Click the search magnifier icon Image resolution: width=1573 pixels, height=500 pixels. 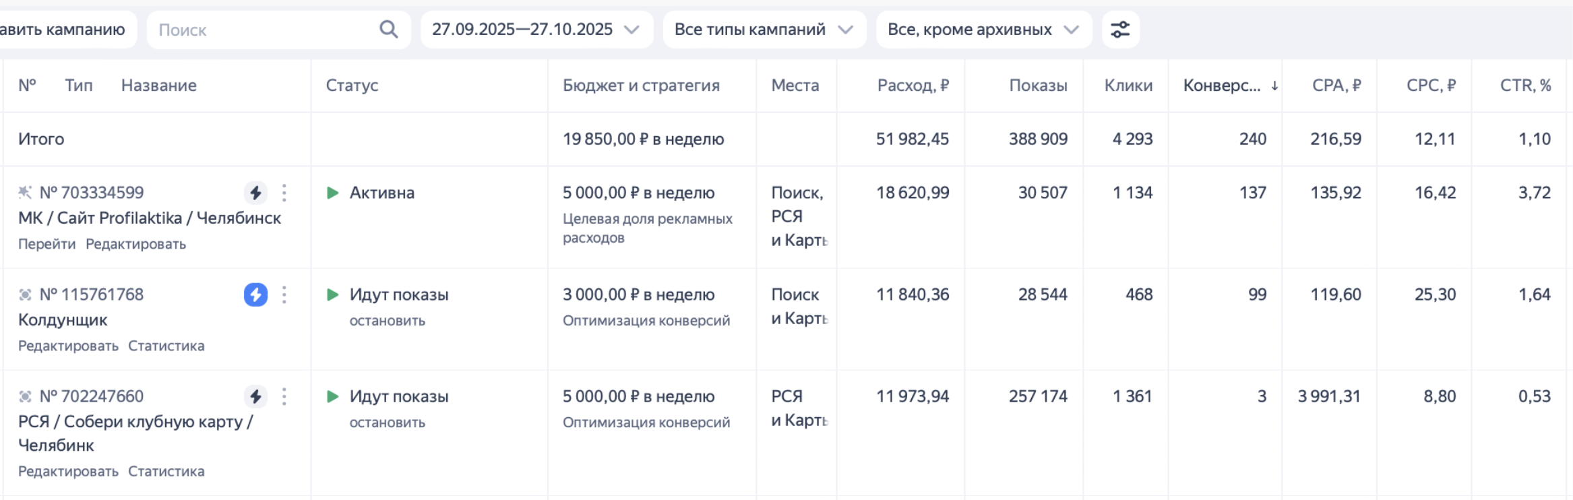[x=388, y=30]
